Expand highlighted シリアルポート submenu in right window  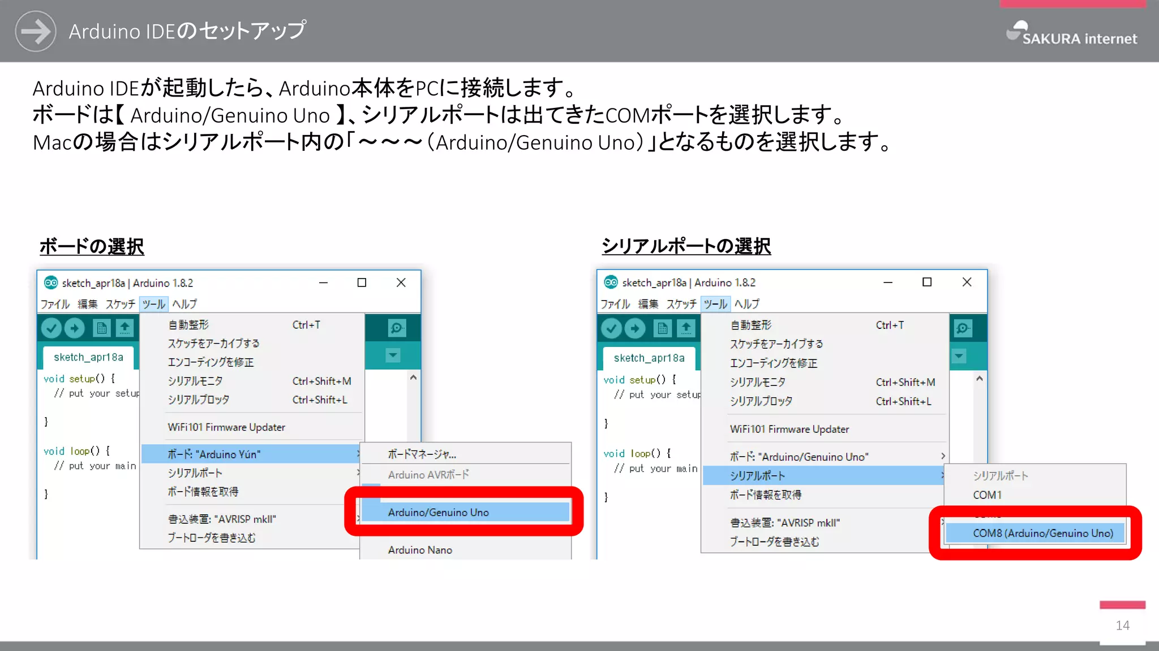(x=825, y=476)
